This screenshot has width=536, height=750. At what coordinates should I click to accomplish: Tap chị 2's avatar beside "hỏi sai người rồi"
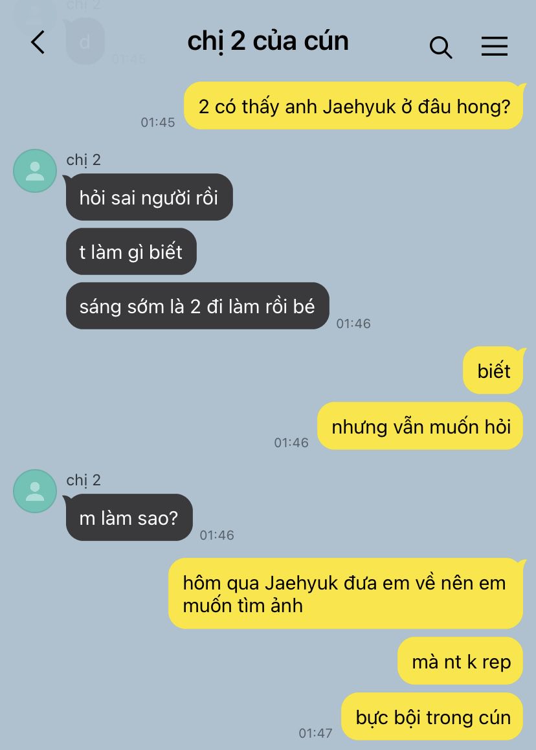point(35,171)
